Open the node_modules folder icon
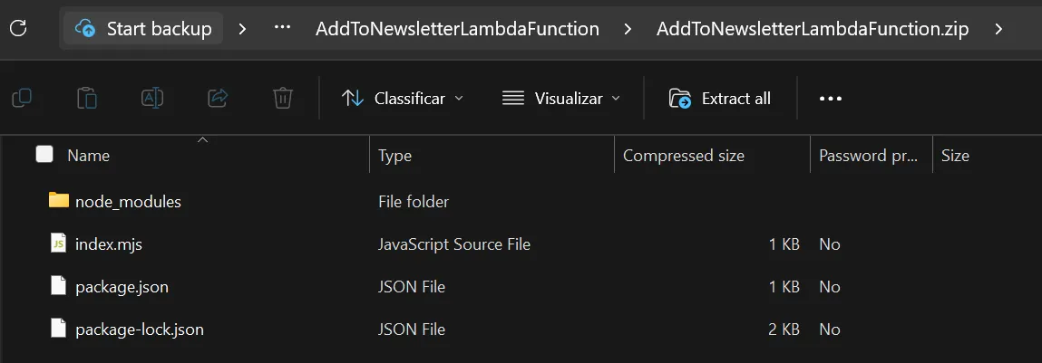The width and height of the screenshot is (1042, 363). click(x=58, y=201)
